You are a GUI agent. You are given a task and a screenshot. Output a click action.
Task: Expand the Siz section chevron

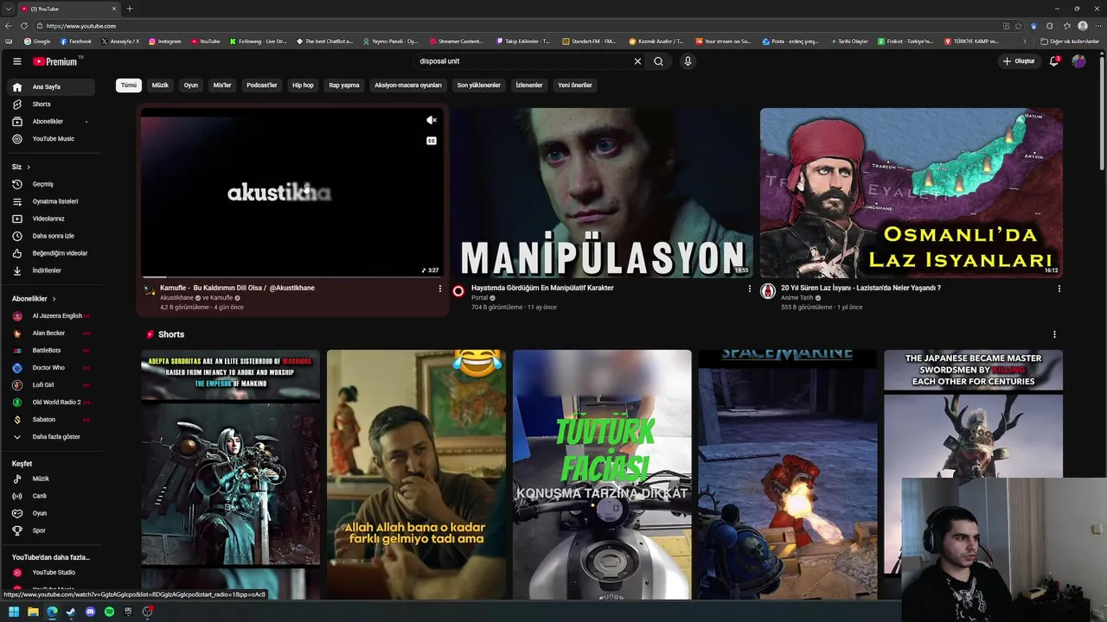pyautogui.click(x=28, y=167)
